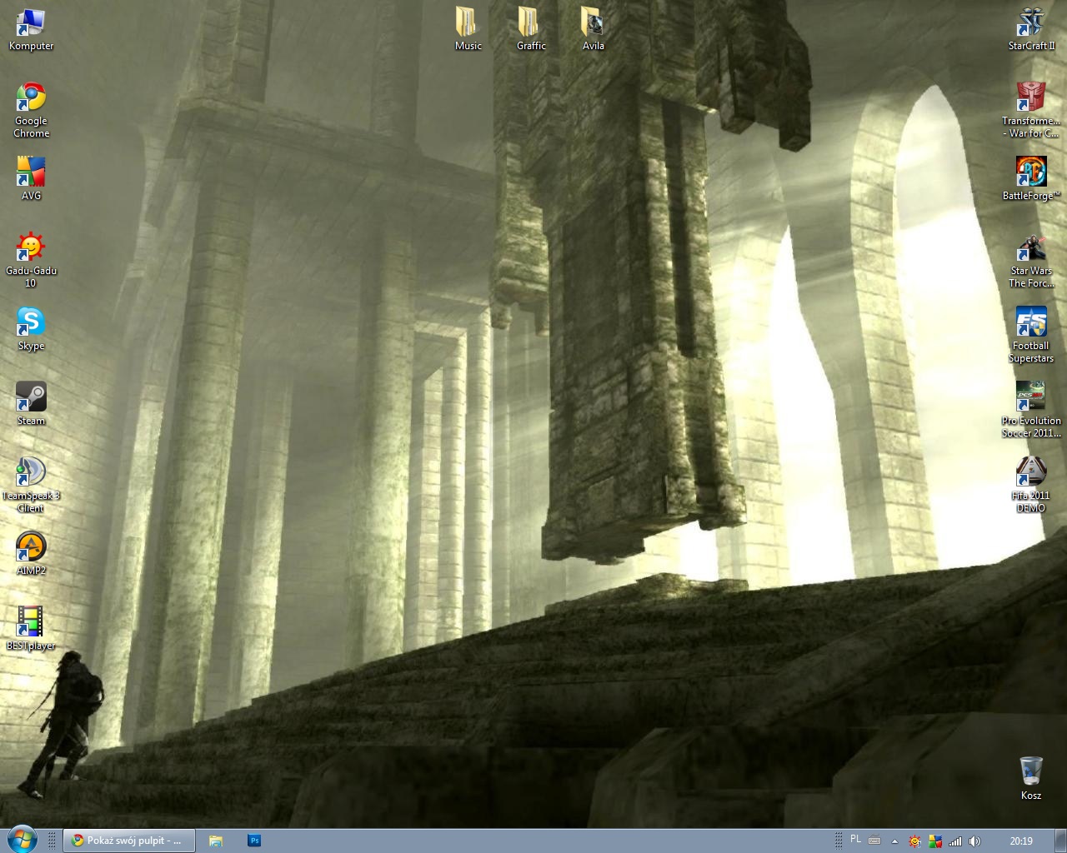Click the taskbar clock showing 20:19
The width and height of the screenshot is (1067, 853).
point(1021,841)
